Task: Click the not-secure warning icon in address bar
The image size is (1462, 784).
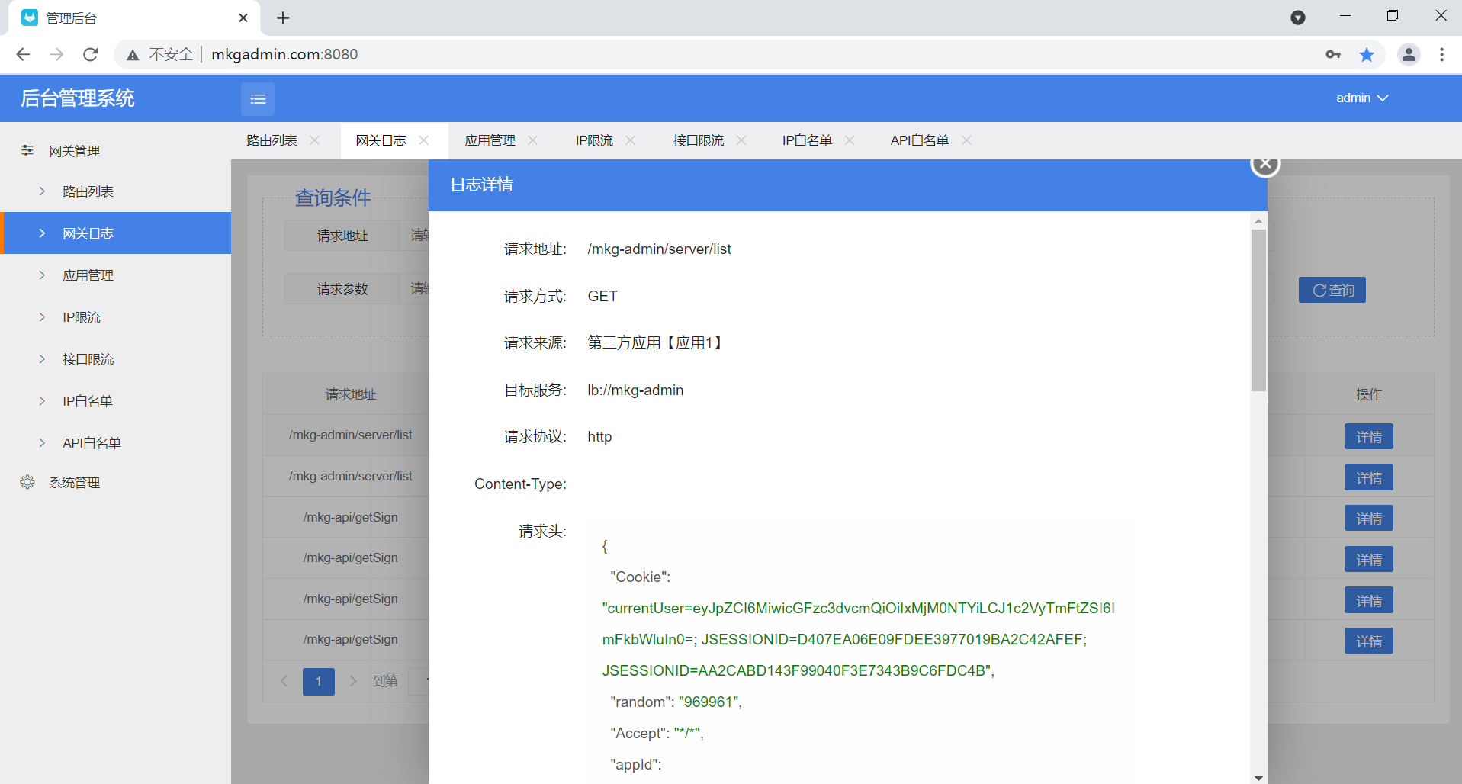Action: [x=133, y=55]
